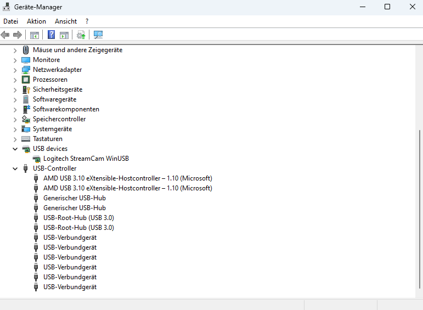Go forward with the right arrow toolbar icon

click(17, 35)
